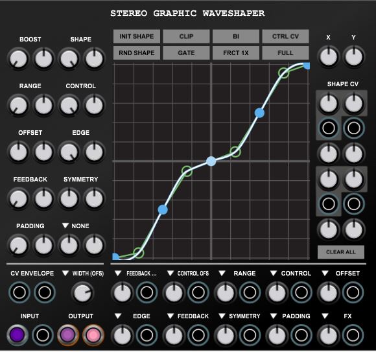Screen dimensions: 376x352
Task: Toggle the CTRL CV button
Action: [285, 36]
